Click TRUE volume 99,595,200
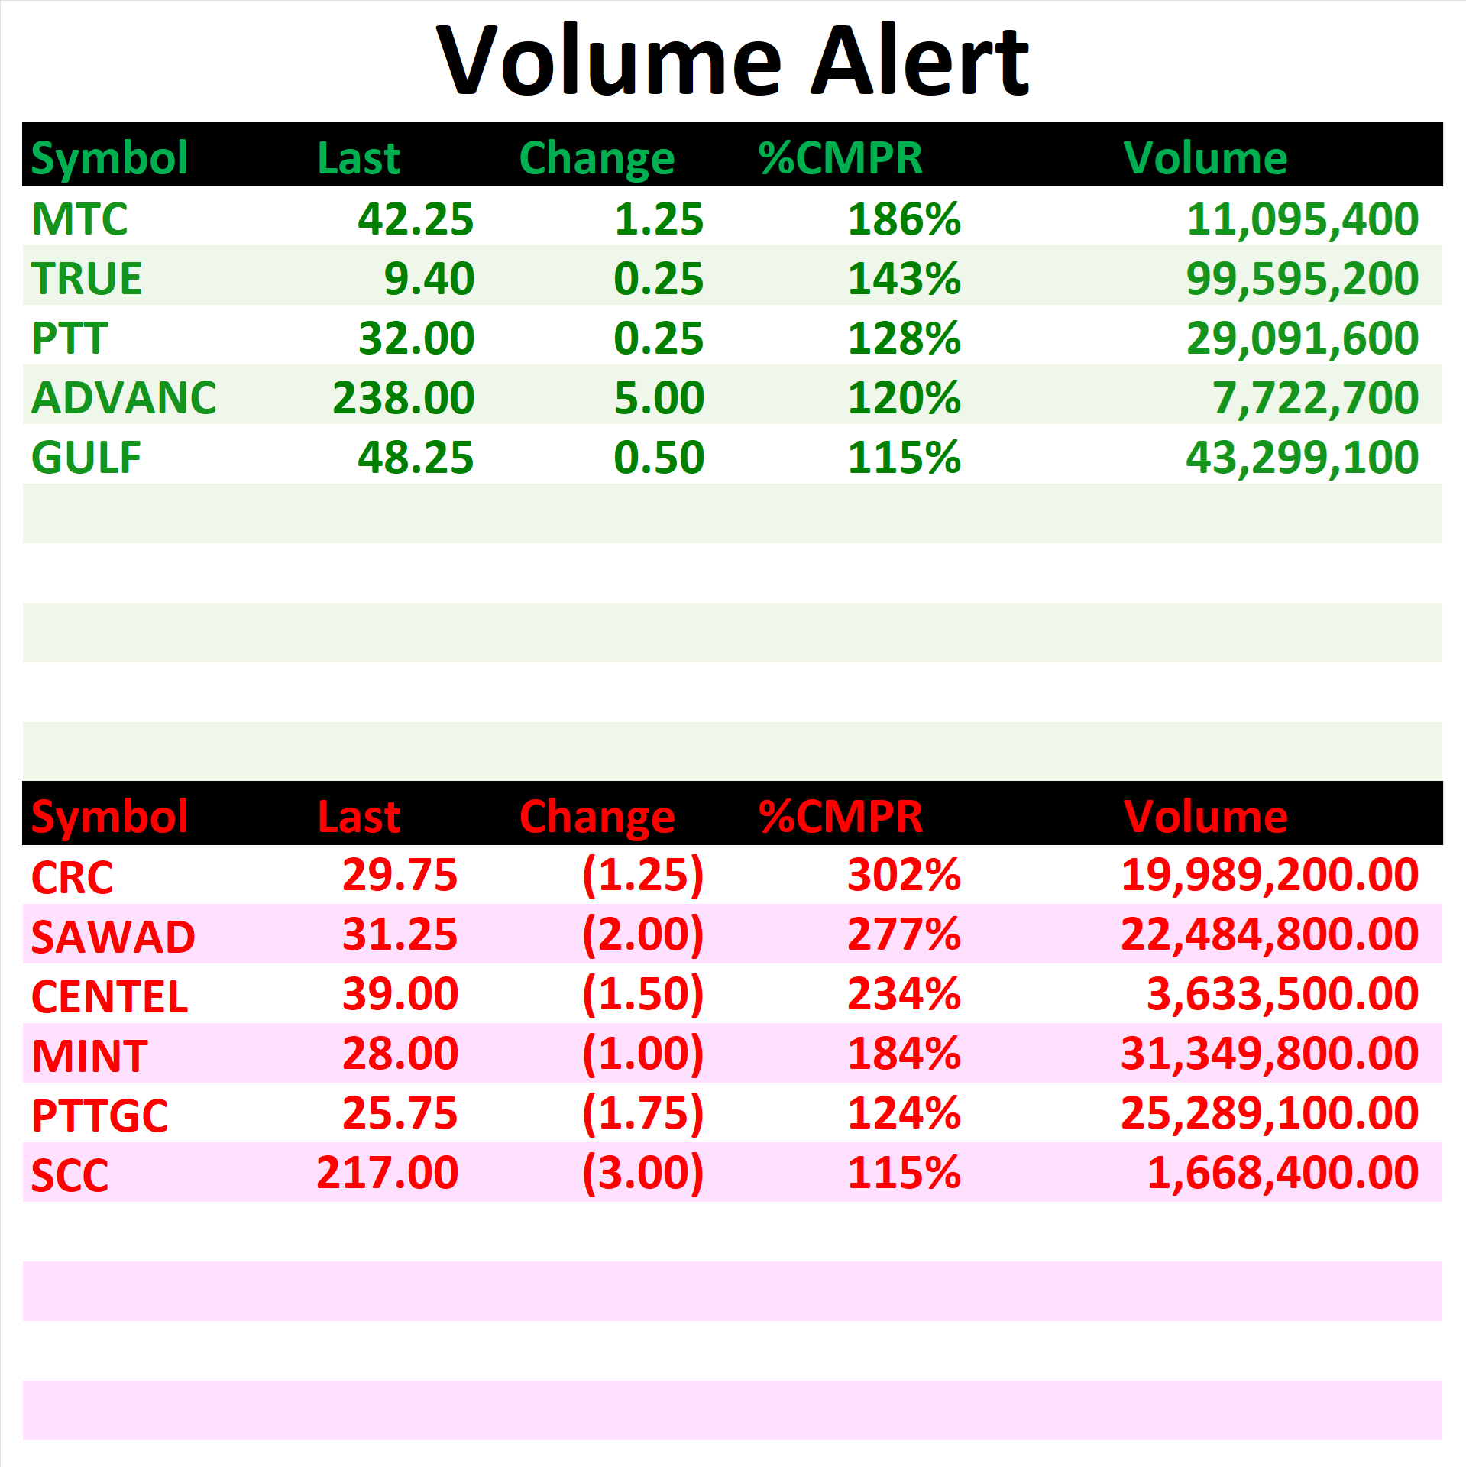Image resolution: width=1466 pixels, height=1467 pixels. point(1303,280)
